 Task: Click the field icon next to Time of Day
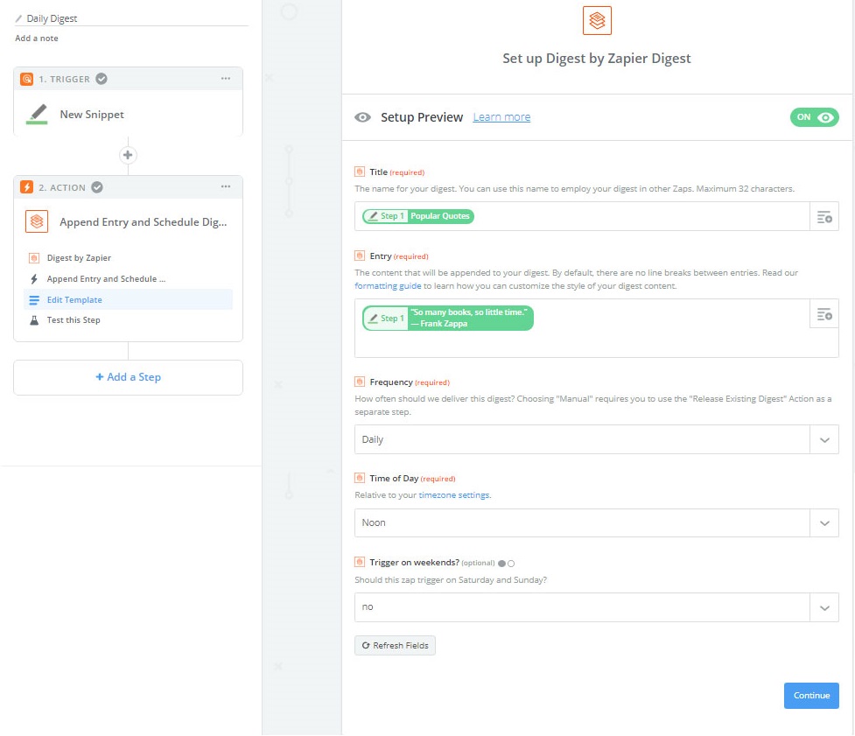coord(360,478)
